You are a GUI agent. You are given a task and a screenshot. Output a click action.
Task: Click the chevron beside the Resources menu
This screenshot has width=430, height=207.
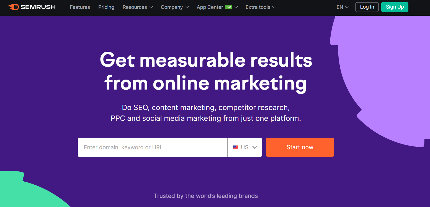pyautogui.click(x=151, y=7)
